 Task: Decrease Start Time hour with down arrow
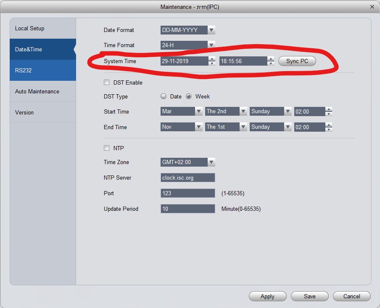[x=329, y=114]
